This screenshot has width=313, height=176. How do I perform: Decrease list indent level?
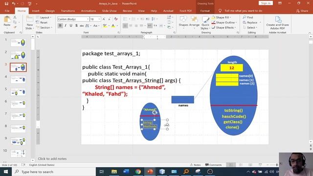142,19
